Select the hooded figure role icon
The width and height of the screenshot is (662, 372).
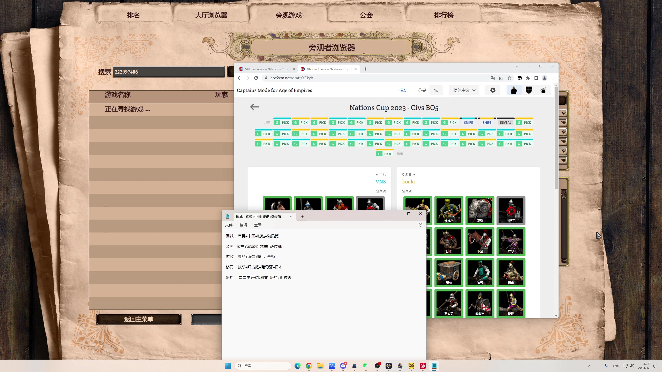[x=514, y=90]
